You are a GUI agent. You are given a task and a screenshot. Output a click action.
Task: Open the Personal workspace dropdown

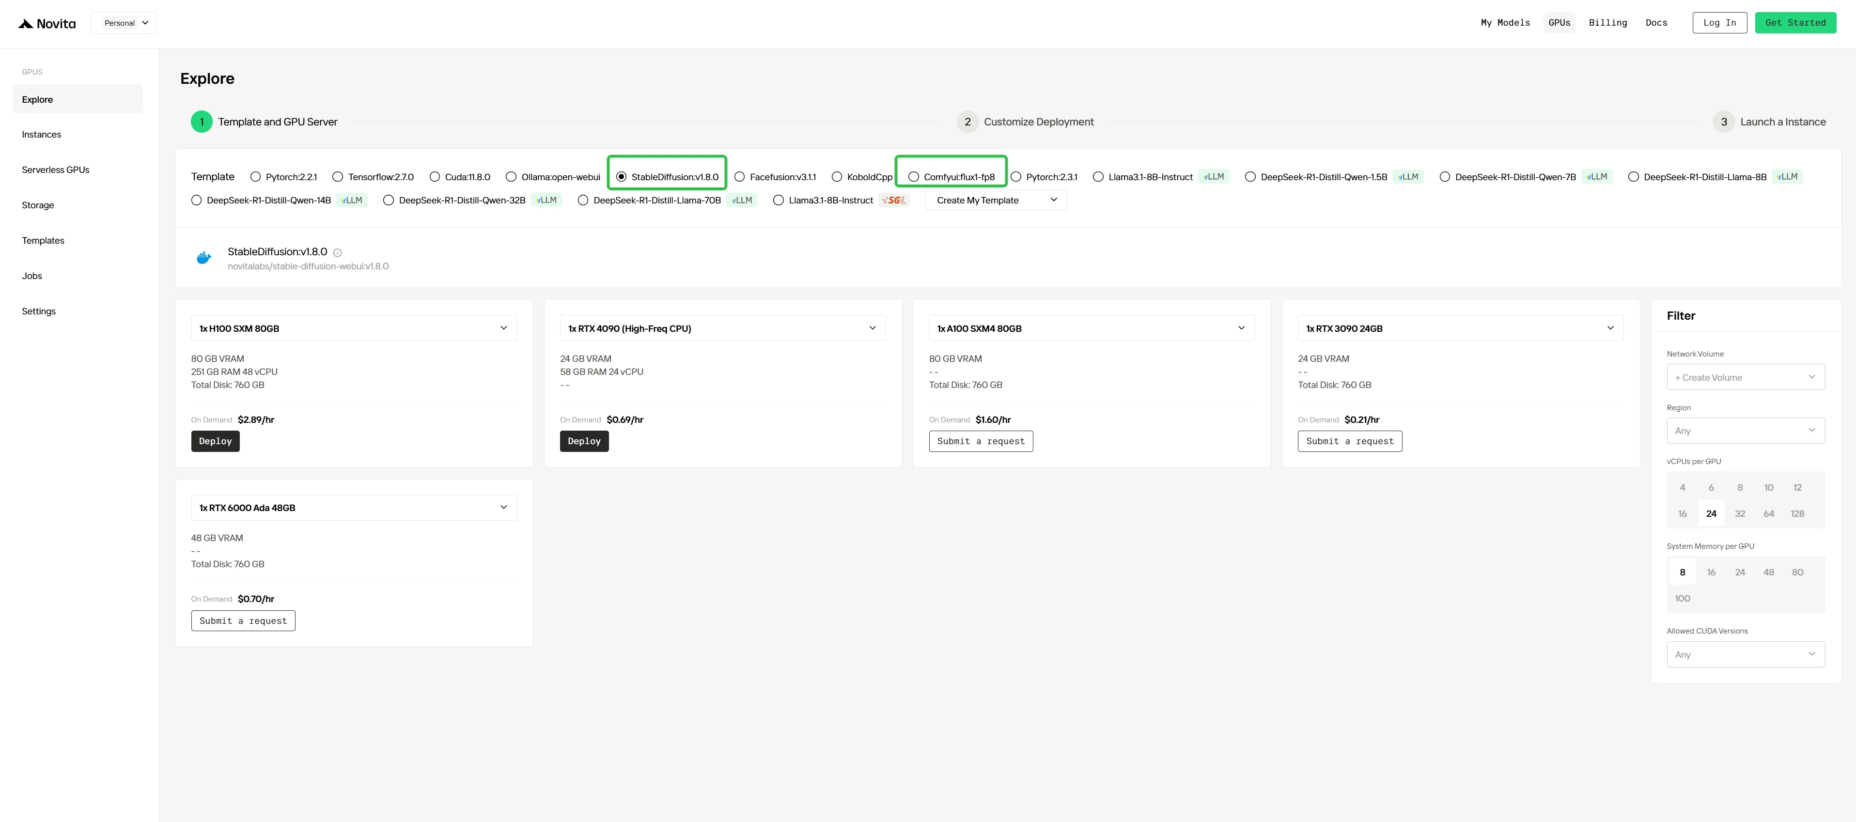[x=124, y=23]
